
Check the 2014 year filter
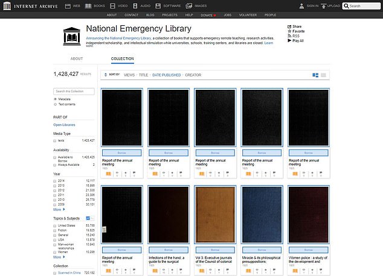click(55, 181)
